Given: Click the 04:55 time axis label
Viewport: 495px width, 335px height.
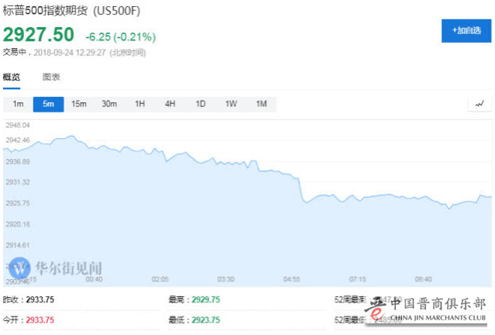Looking at the screenshot, I should [291, 279].
